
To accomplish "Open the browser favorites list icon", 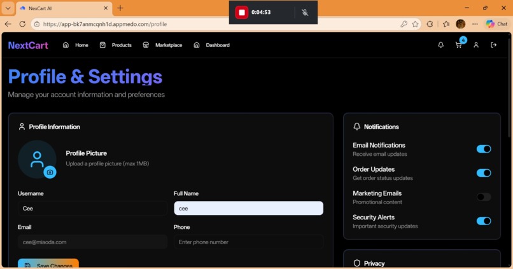I will pyautogui.click(x=446, y=24).
